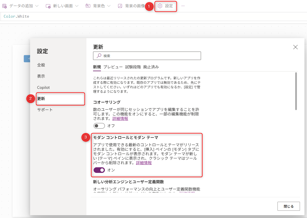Click the コオーサリング heading text

(x=107, y=102)
